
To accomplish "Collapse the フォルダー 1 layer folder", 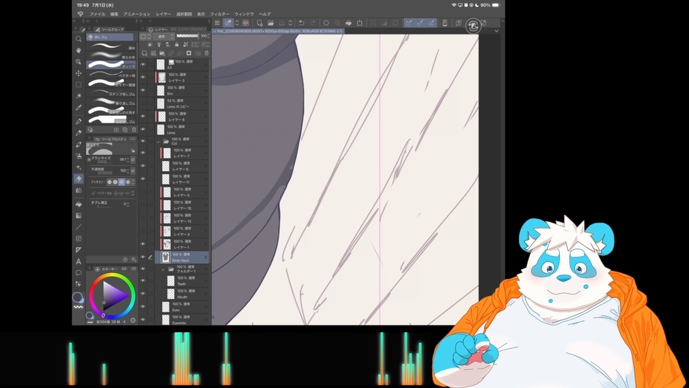I will tap(164, 269).
